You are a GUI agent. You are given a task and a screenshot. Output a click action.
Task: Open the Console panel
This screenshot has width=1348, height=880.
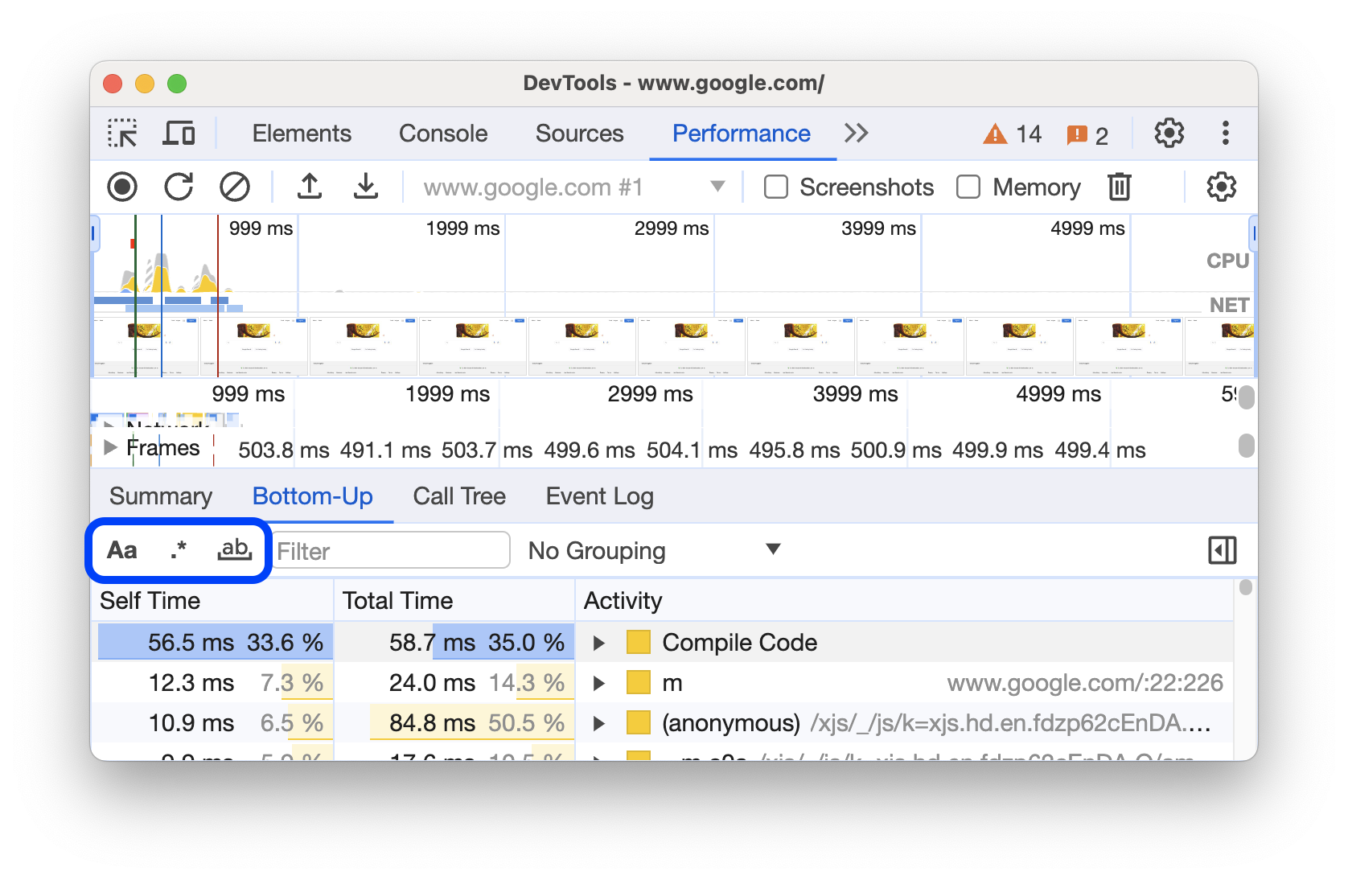pyautogui.click(x=442, y=133)
